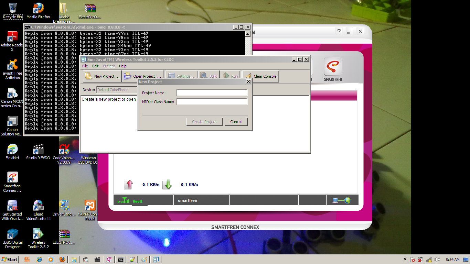Launch Mozilla Firefox from the desktop
This screenshot has width=470, height=264.
tap(38, 10)
